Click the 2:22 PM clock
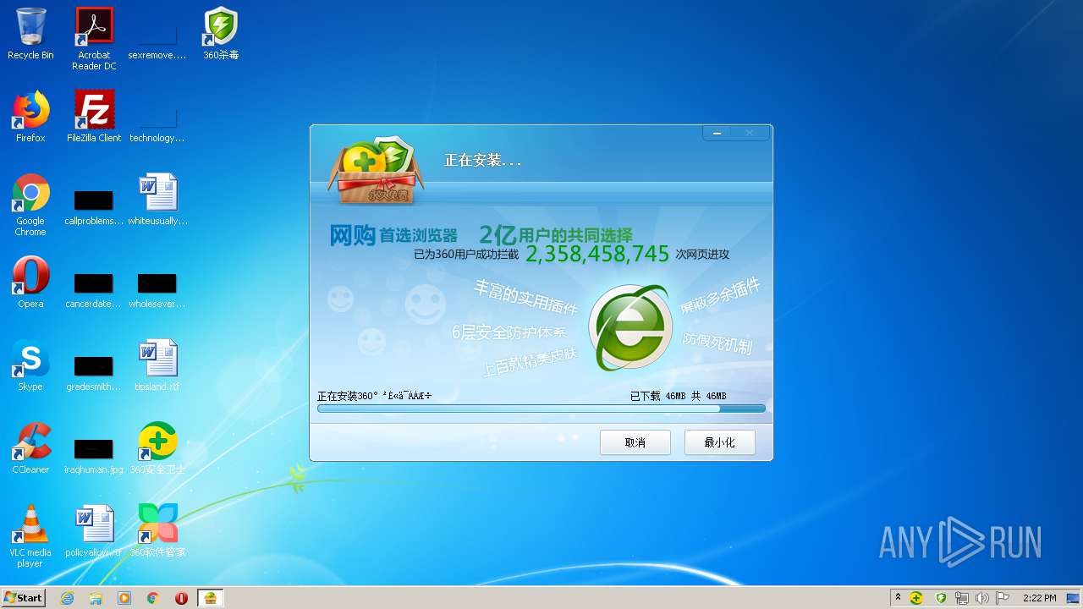This screenshot has height=609, width=1083. click(1039, 598)
